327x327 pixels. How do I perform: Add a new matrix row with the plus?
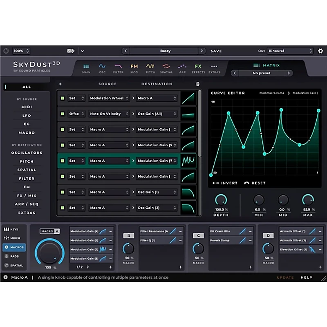tap(60, 84)
